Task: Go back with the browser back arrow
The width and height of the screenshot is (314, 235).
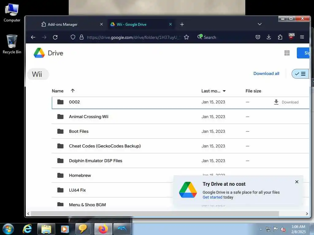Action: [x=33, y=37]
